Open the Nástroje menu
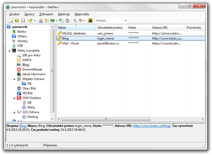 [64, 14]
